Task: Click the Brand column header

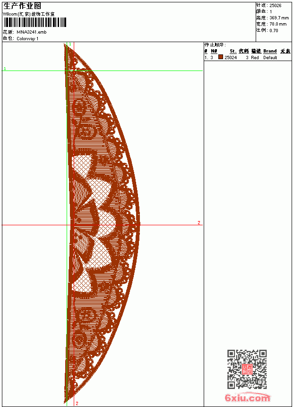Action: click(x=270, y=51)
